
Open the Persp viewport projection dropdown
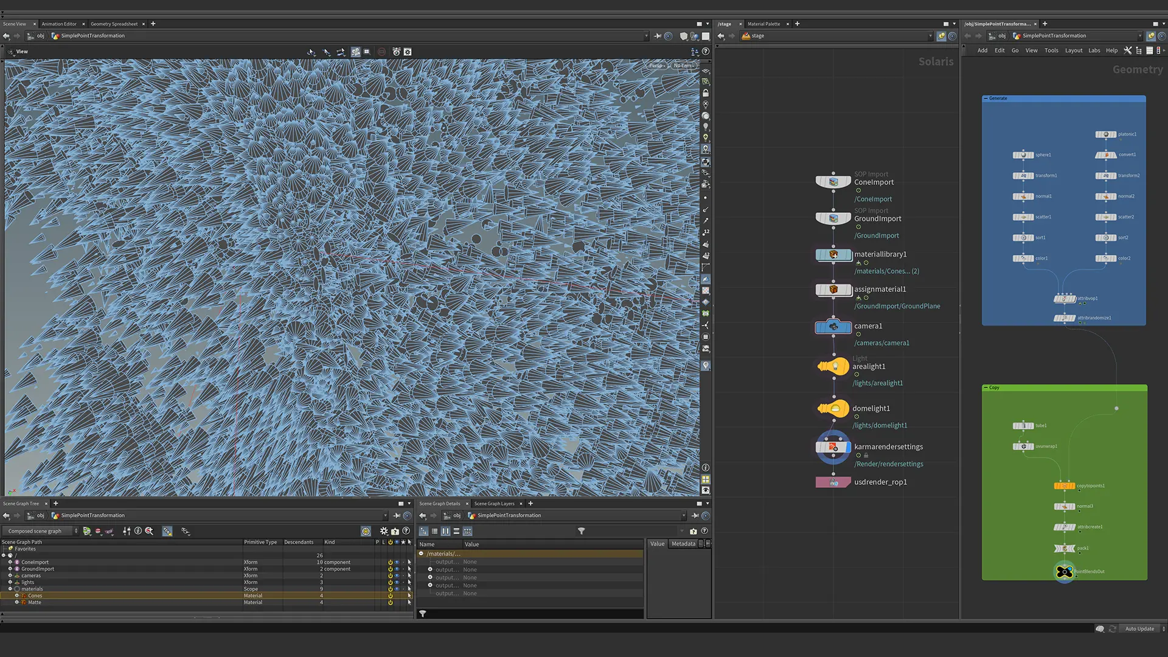(657, 65)
